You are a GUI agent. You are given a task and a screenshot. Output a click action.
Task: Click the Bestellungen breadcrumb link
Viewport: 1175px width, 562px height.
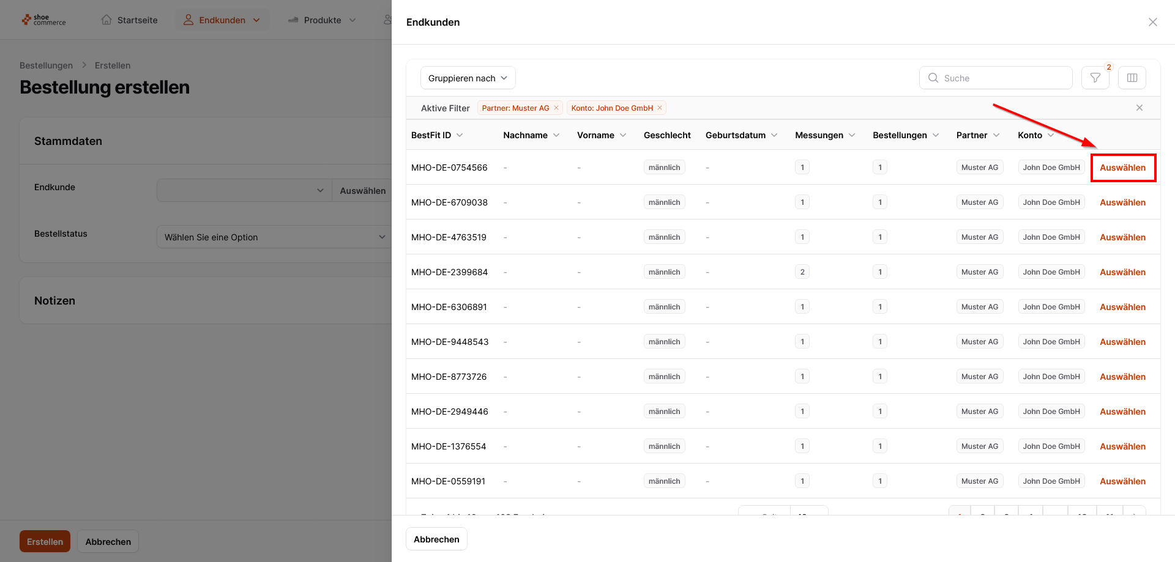pos(46,65)
